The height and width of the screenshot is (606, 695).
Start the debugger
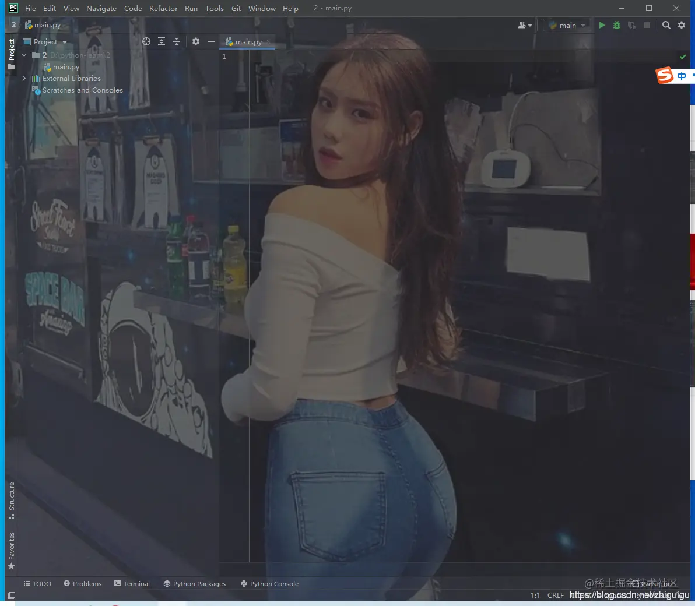click(x=616, y=25)
